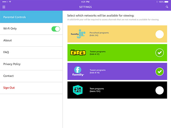Open the Privacy Policy item
The width and height of the screenshot is (171, 128).
31,64
